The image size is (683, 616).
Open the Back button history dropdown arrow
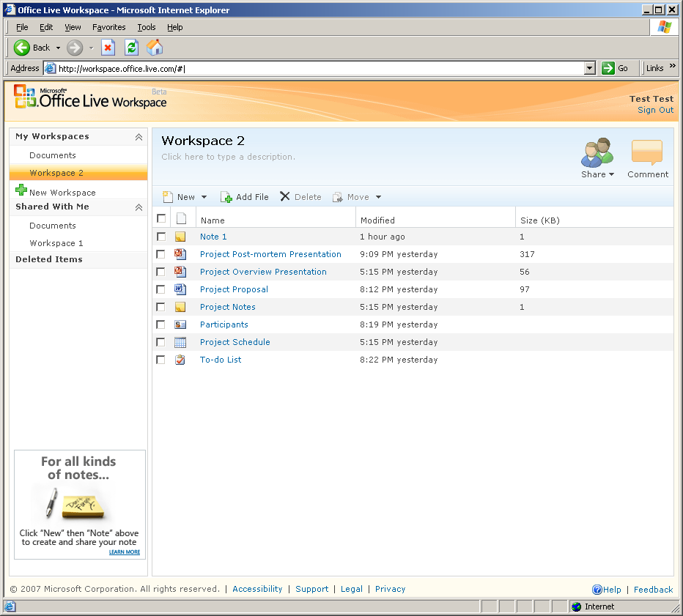click(58, 48)
